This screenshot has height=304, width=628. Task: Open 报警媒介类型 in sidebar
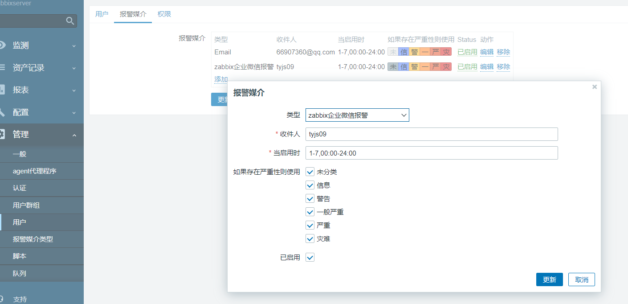pyautogui.click(x=42, y=239)
